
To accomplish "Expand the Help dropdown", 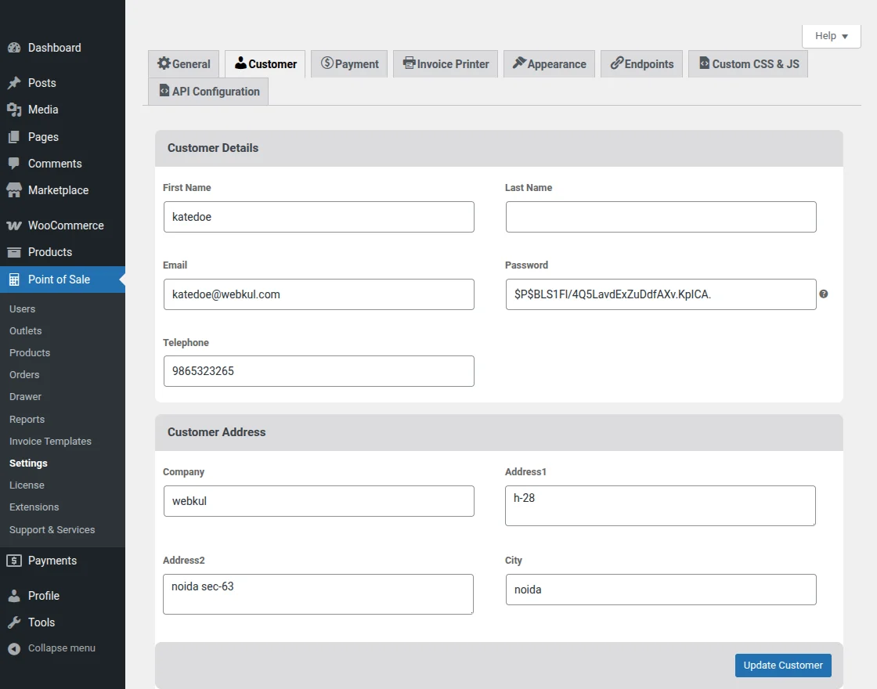I will [831, 36].
